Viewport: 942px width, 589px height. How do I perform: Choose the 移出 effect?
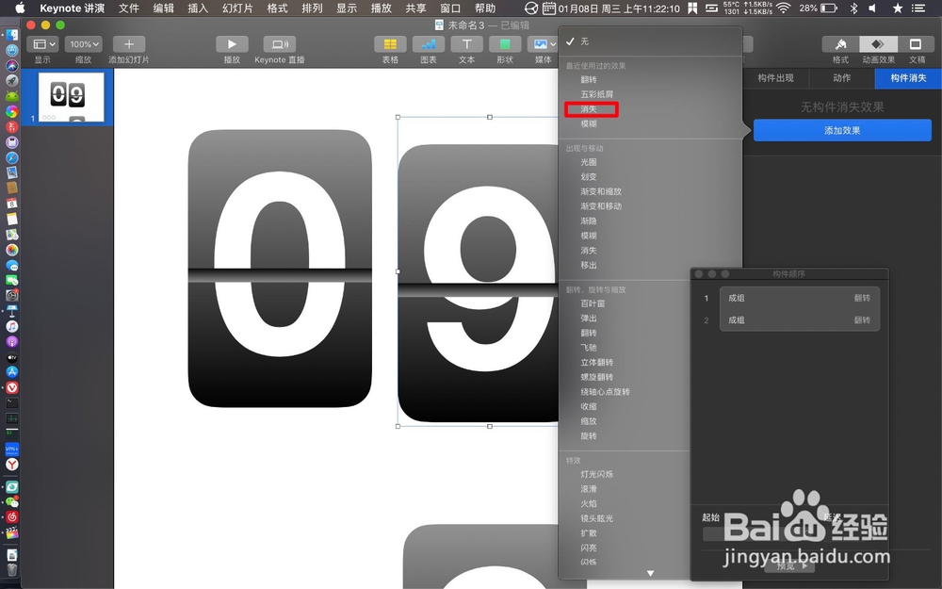coord(589,265)
